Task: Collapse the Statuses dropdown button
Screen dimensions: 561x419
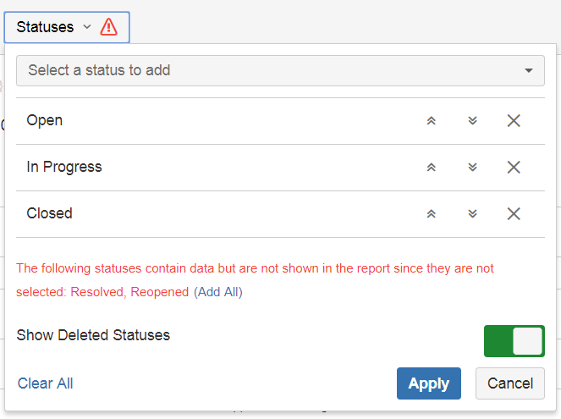Action: click(46, 27)
